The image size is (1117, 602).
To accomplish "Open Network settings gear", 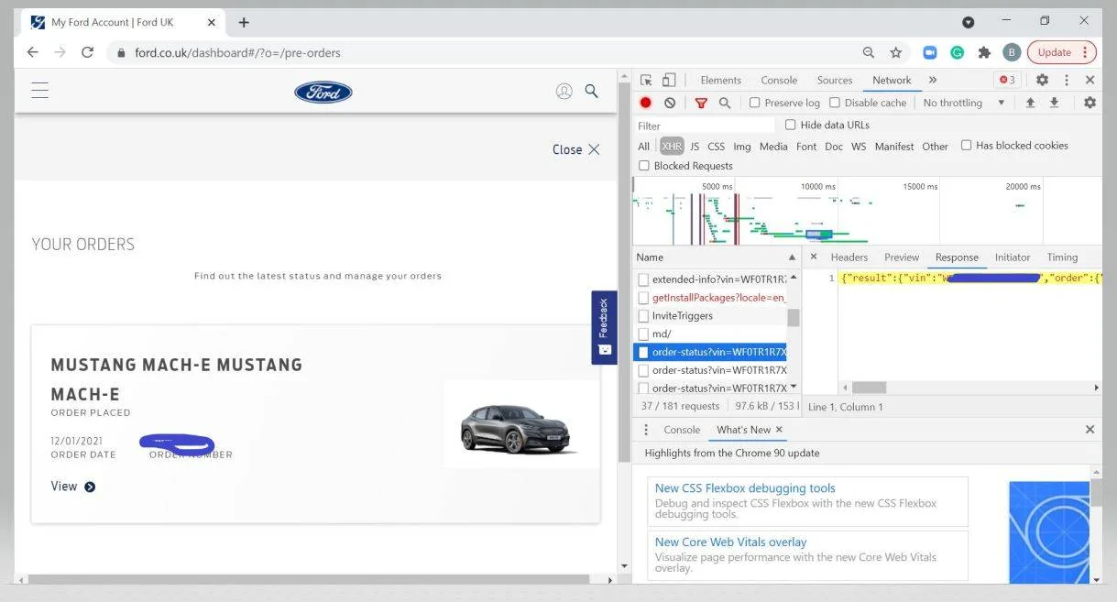I will click(x=1090, y=103).
